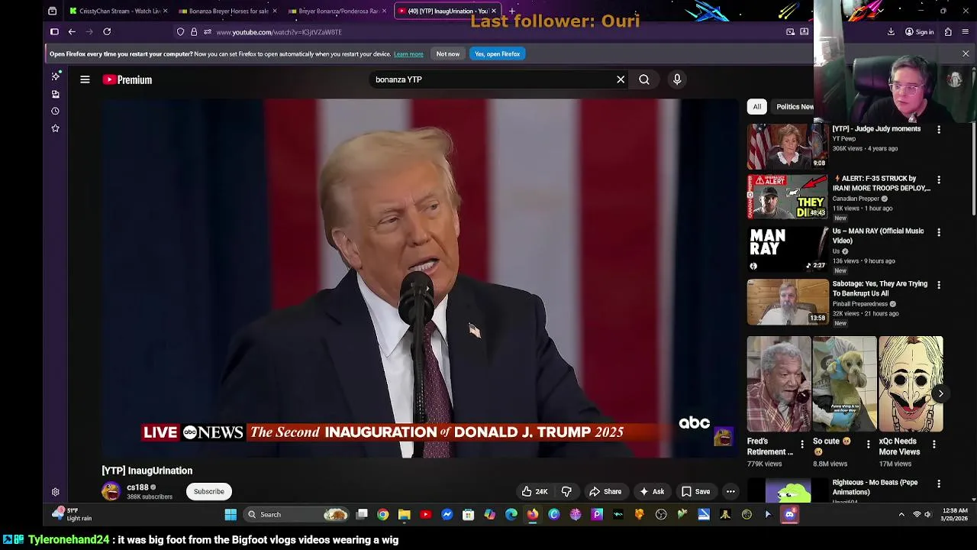Switch to Breyer Bonanza/Ponderosa Ranch tab

[x=337, y=11]
